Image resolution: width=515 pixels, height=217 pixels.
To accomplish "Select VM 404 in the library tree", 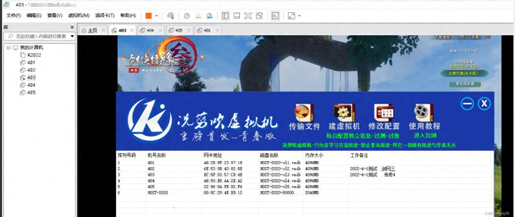I will coord(31,85).
